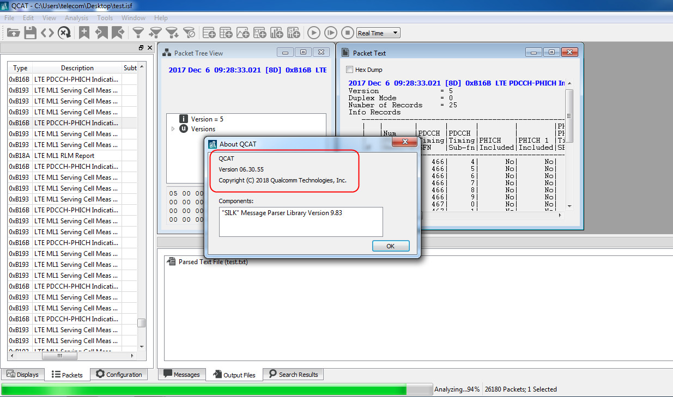
Task: Click the add waveform plot view icon
Action: 260,33
